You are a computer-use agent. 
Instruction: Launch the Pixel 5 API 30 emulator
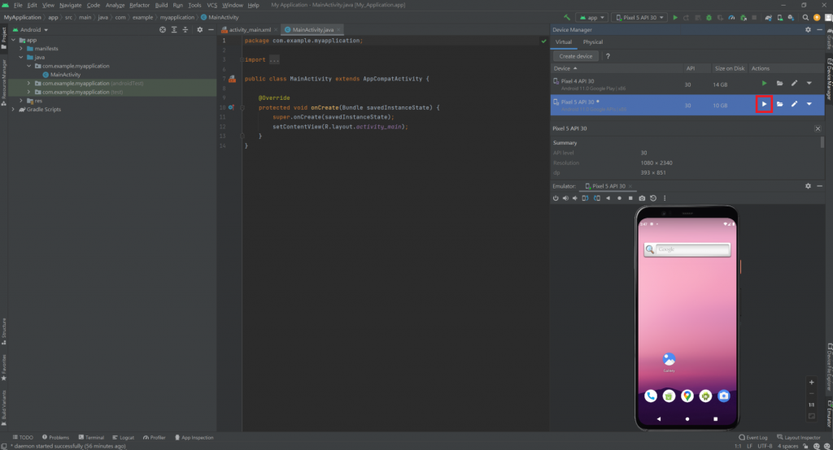click(x=764, y=104)
